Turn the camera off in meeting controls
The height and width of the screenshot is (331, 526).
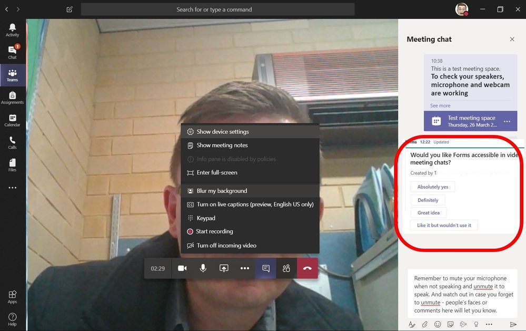point(182,268)
